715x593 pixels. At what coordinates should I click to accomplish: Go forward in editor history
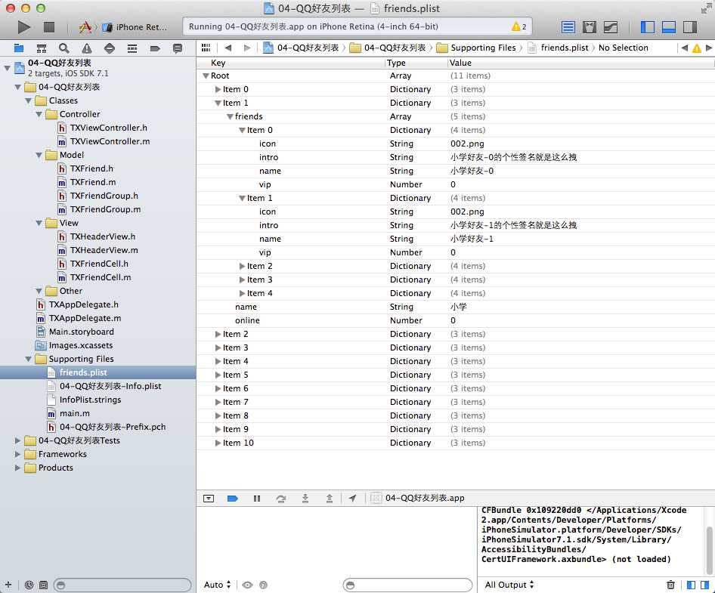click(x=246, y=48)
